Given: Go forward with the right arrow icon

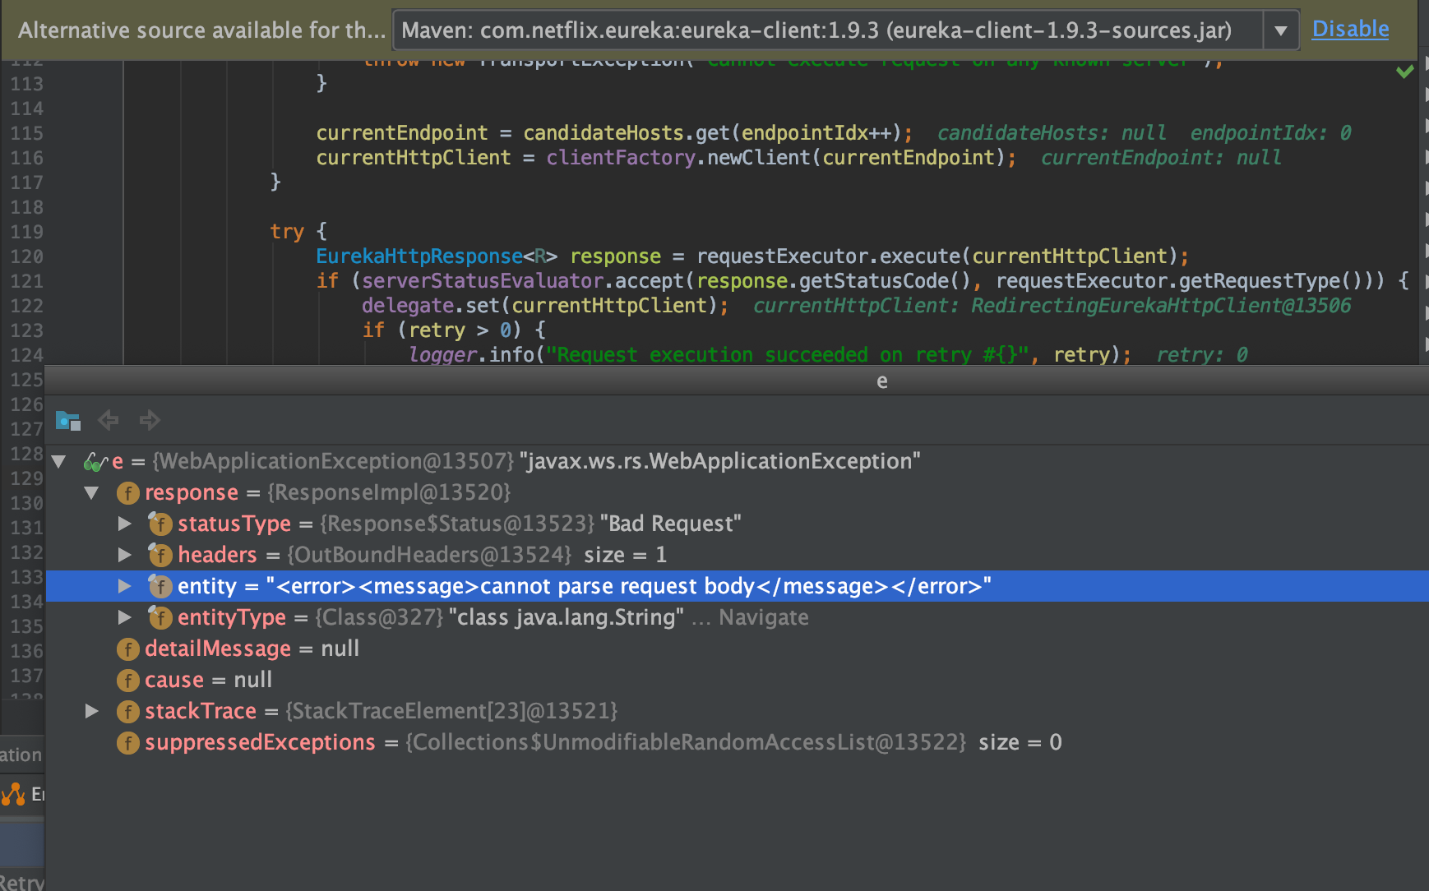Looking at the screenshot, I should (149, 421).
